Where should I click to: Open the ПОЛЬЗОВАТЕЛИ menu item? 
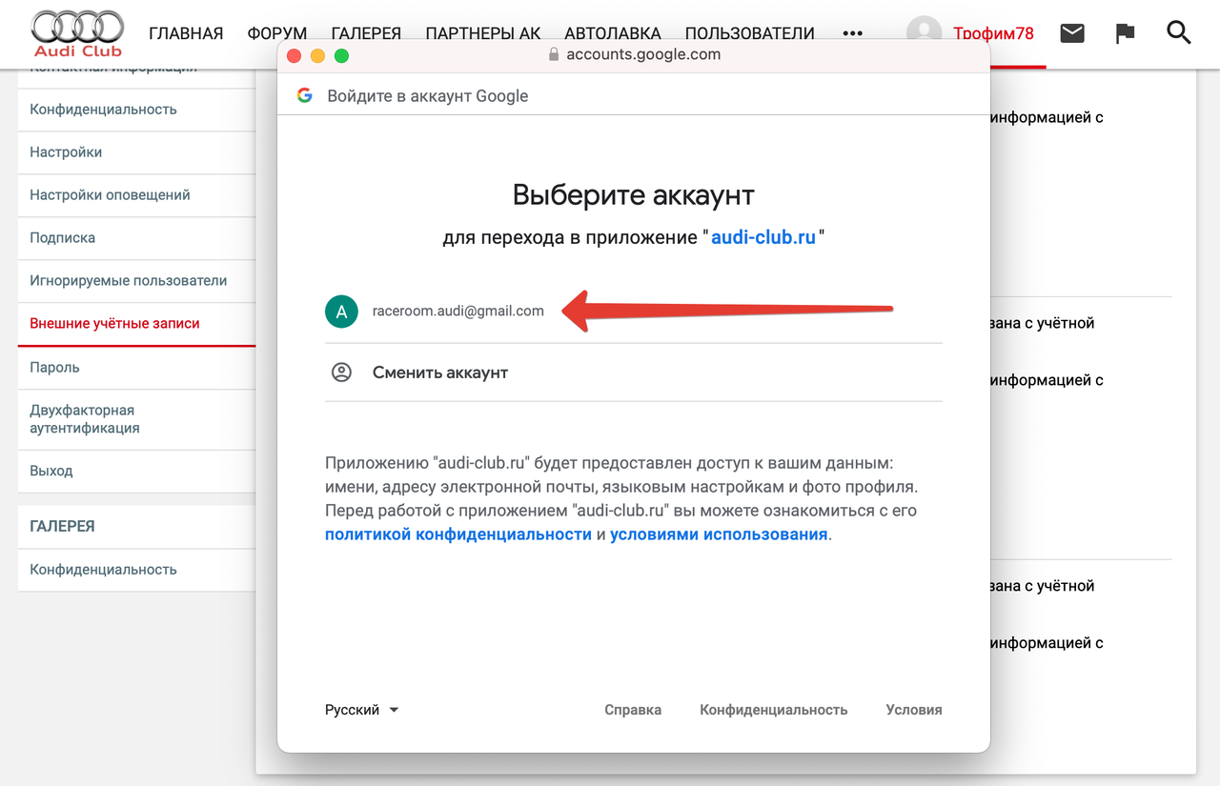pyautogui.click(x=750, y=33)
